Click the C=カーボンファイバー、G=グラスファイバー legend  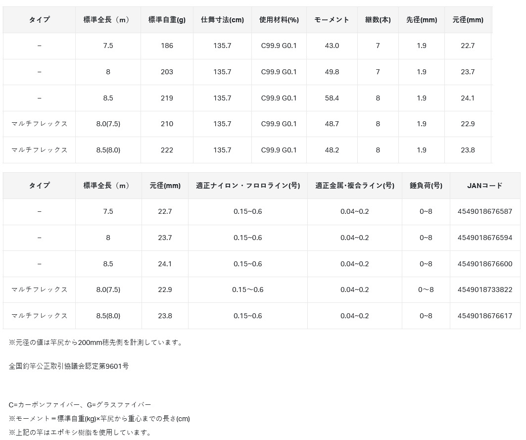80,405
